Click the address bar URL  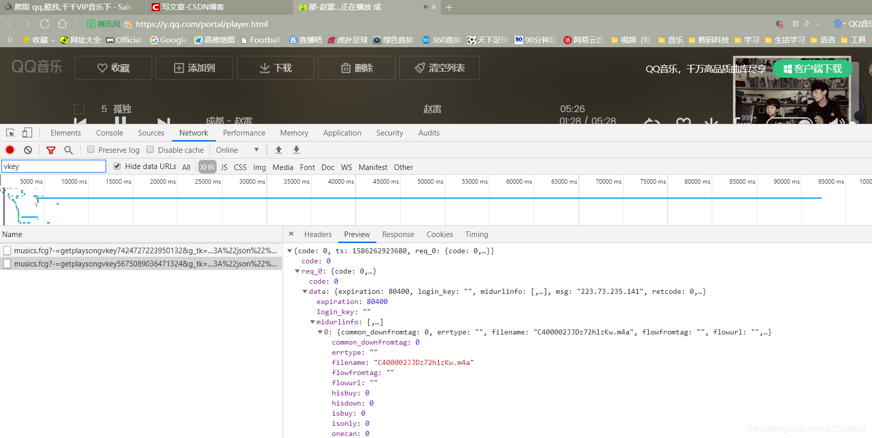click(x=202, y=24)
